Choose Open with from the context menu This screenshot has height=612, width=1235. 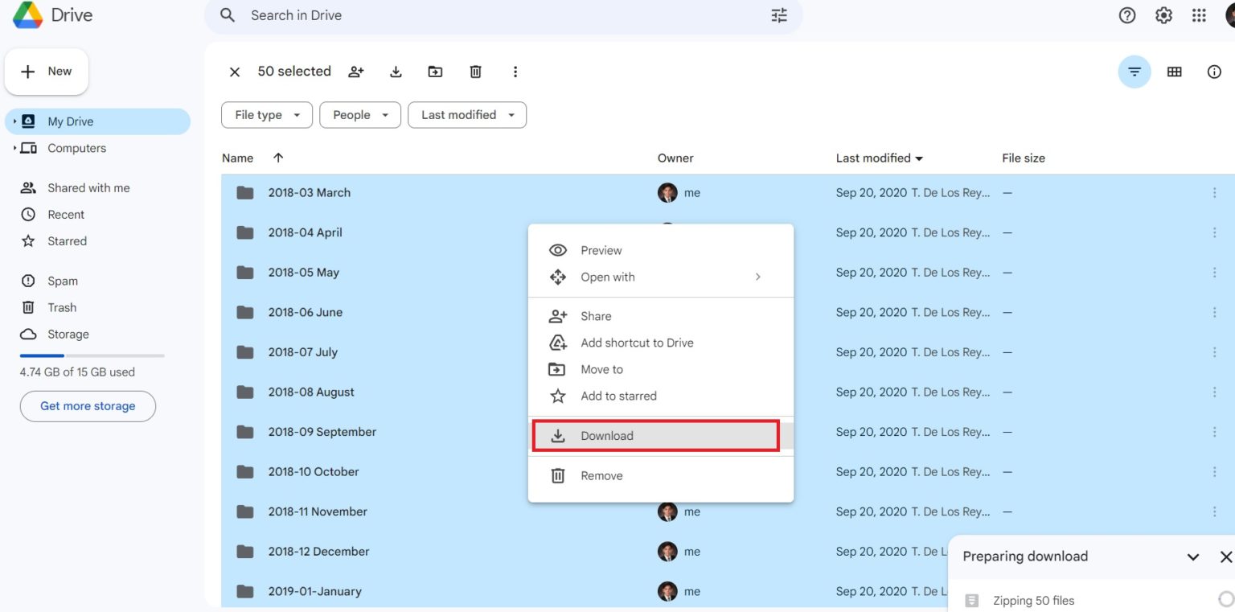[608, 277]
